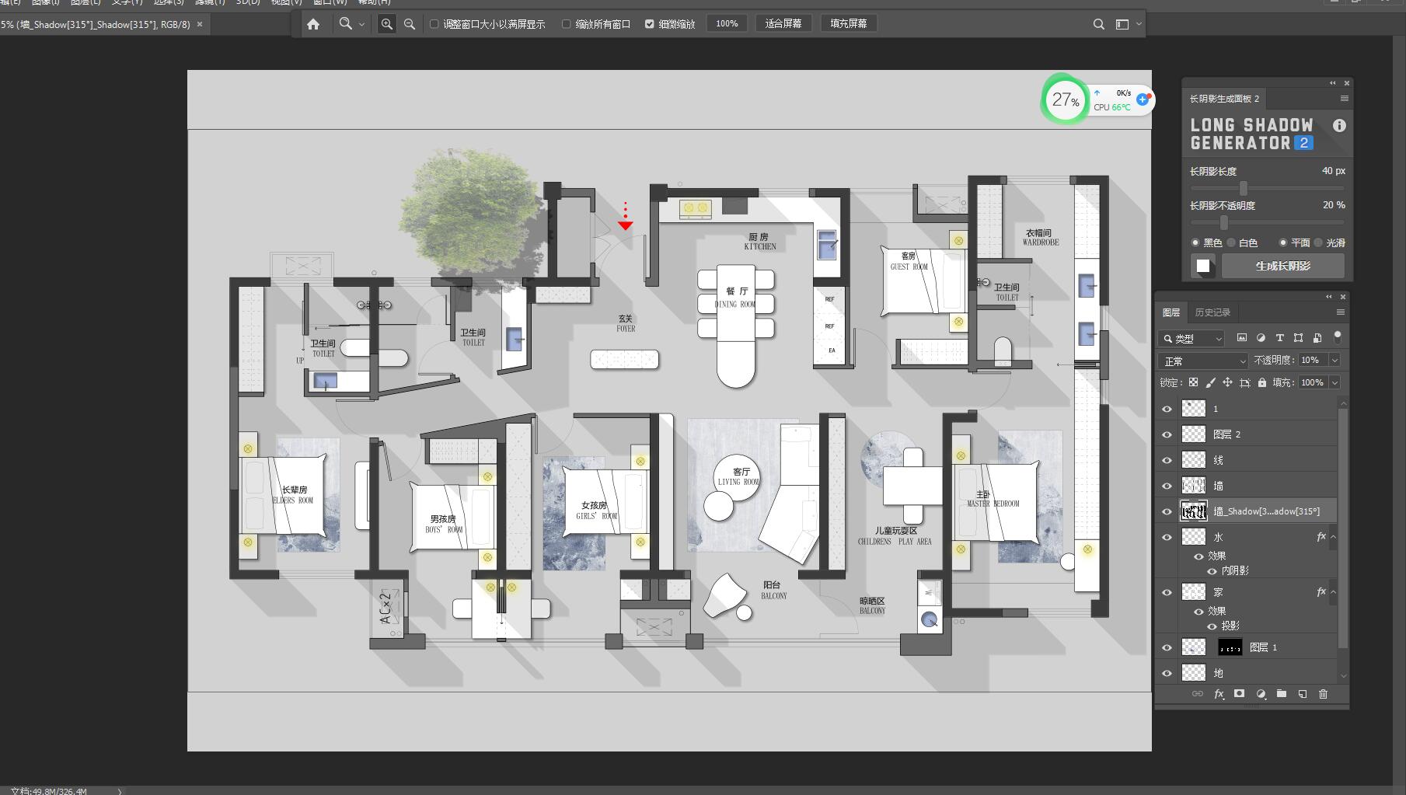Link layers icon at the bottom of the Layers panel
This screenshot has width=1406, height=795.
coord(1197,694)
